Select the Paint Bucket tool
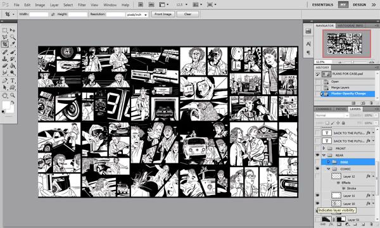The width and height of the screenshot is (380, 228). [13, 65]
